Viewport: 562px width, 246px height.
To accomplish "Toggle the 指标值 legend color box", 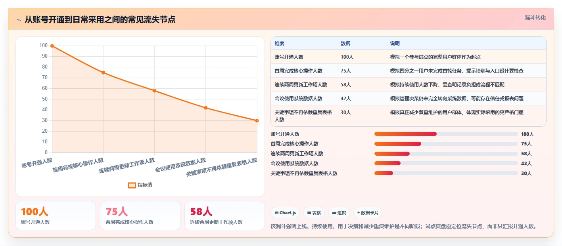I will coord(132,185).
